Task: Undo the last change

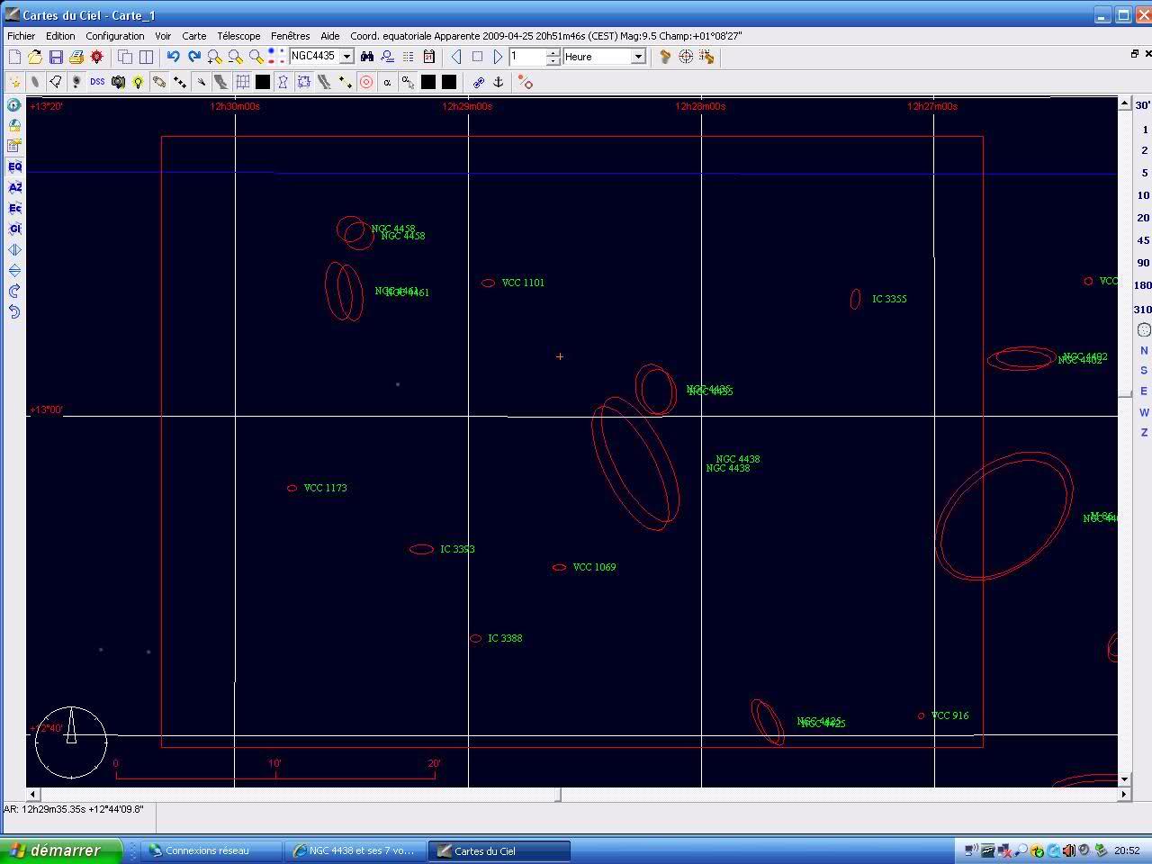Action: click(x=173, y=57)
